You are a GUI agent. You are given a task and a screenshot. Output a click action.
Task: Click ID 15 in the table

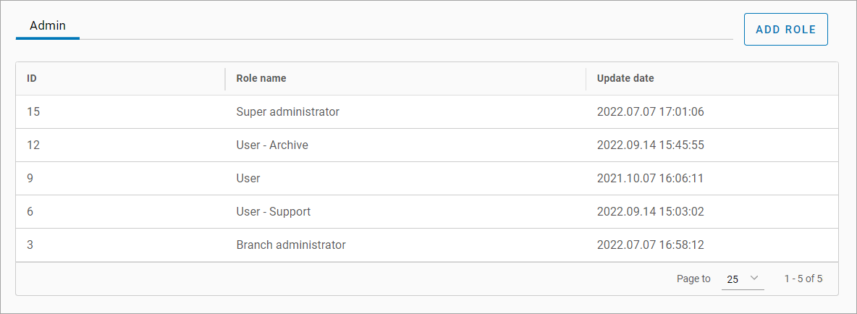coord(33,112)
